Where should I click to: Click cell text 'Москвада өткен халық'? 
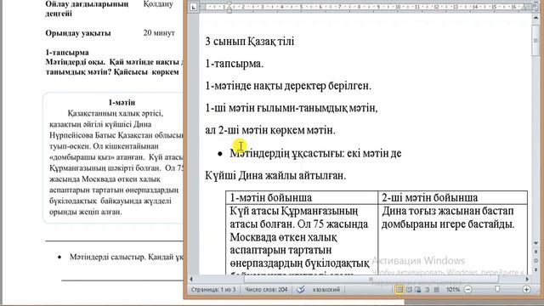tap(283, 237)
